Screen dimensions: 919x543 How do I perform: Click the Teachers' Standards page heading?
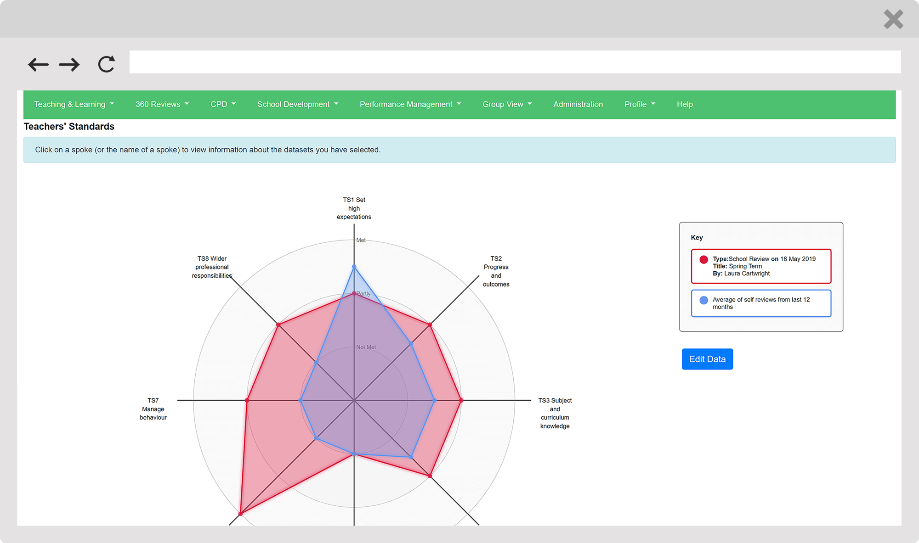[x=69, y=126]
